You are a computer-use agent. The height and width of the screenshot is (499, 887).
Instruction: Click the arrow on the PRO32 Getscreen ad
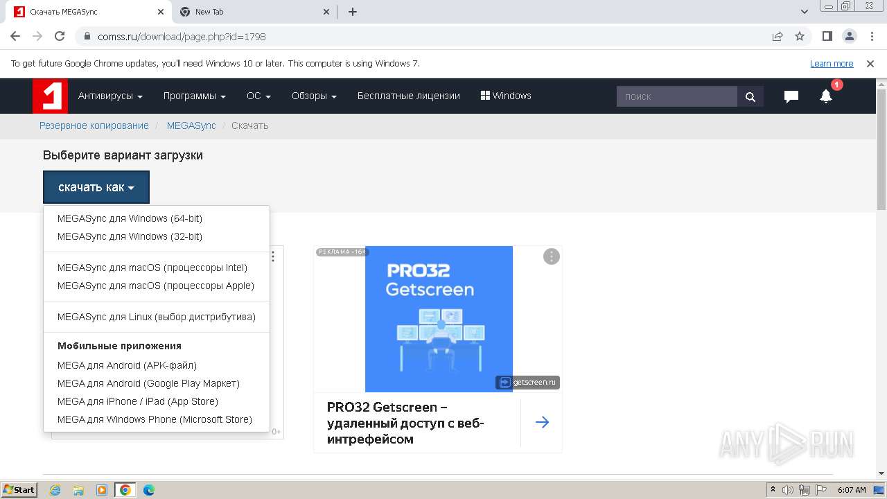coord(542,422)
